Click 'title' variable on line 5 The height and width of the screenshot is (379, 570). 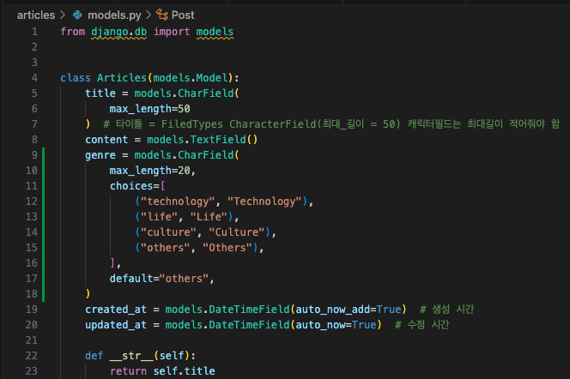click(100, 93)
